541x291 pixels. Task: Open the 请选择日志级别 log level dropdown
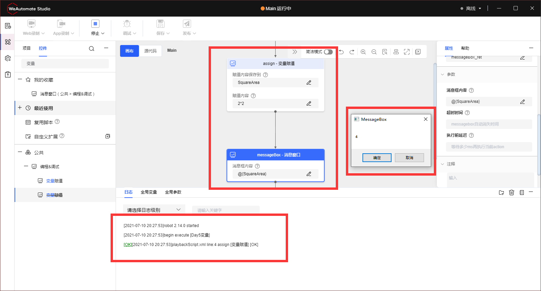pos(154,210)
